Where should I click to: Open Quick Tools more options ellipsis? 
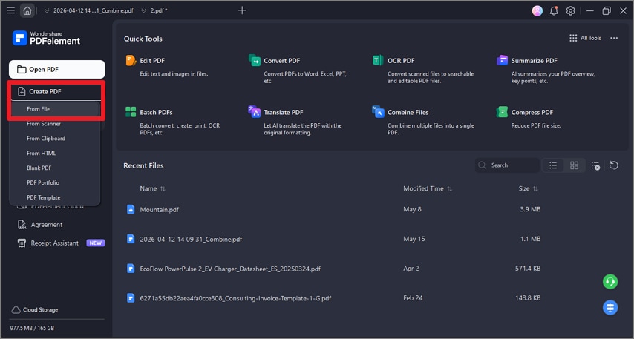coord(614,38)
